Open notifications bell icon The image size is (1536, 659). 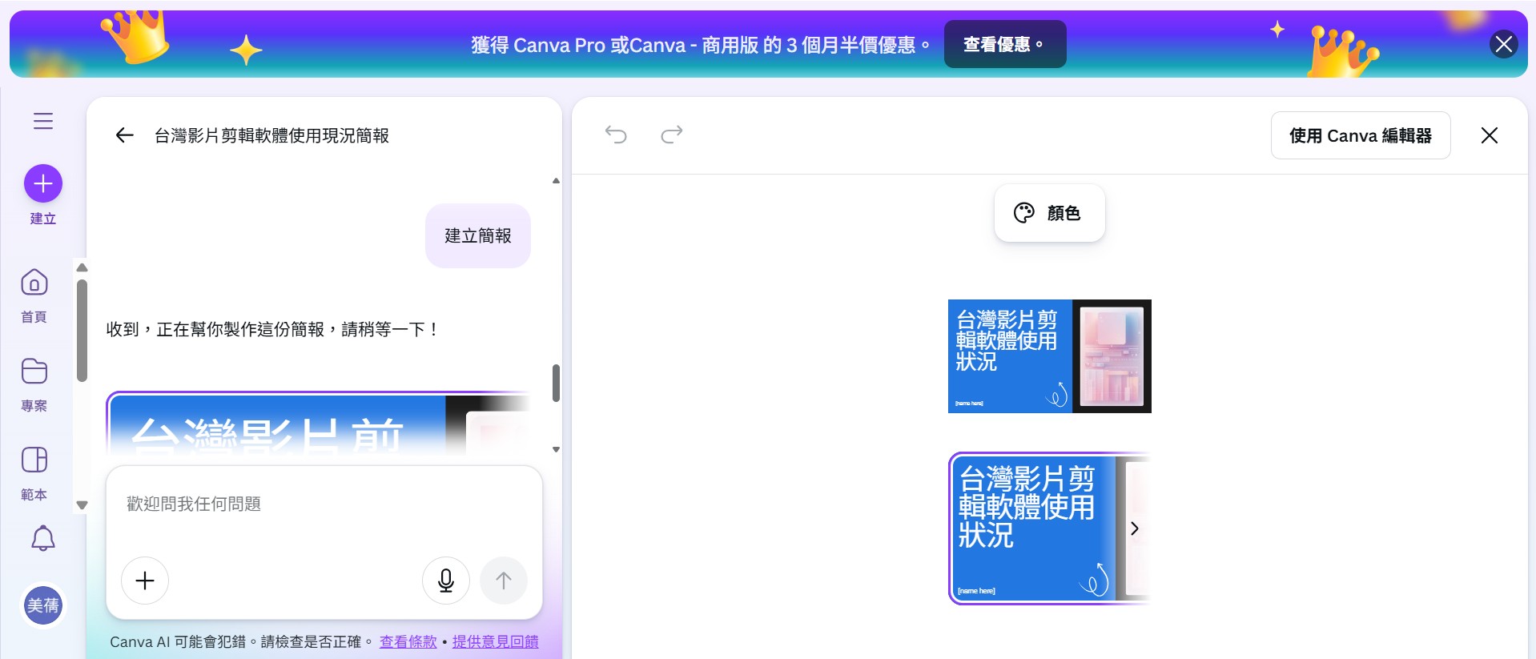[x=43, y=539]
